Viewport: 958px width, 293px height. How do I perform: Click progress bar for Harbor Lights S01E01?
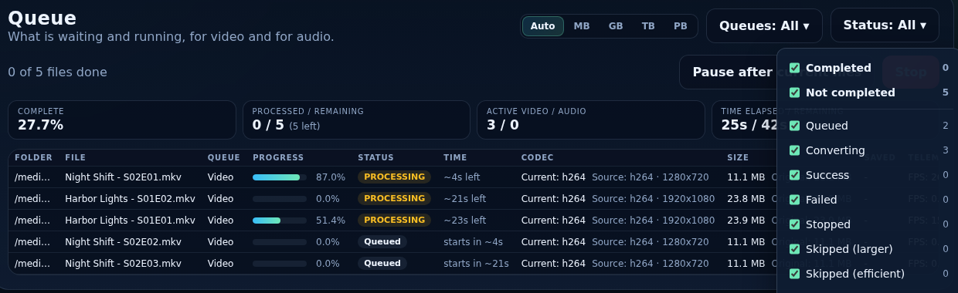pos(280,221)
